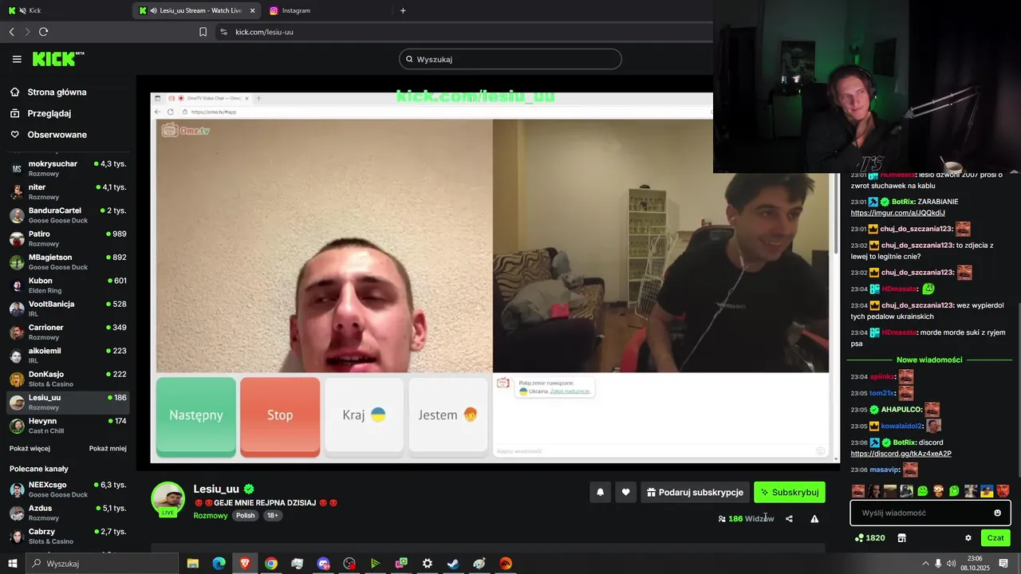
Task: Bookmark this page icon in address bar
Action: point(203,32)
